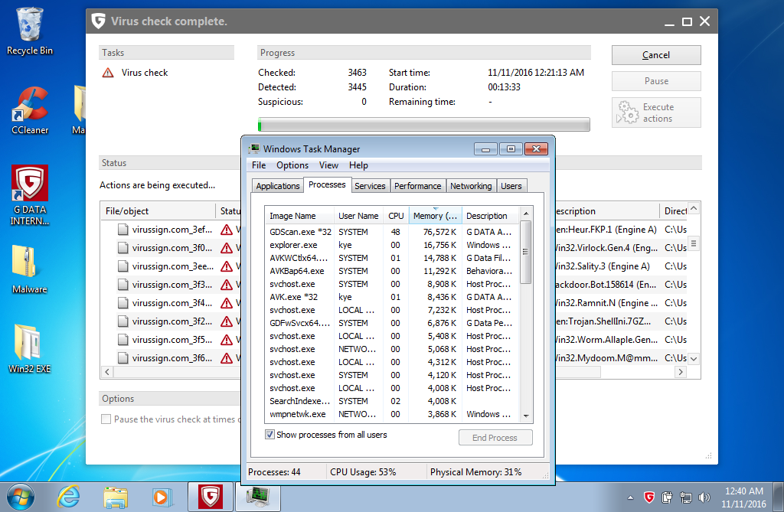Click the virus scan progress bar

pyautogui.click(x=423, y=125)
